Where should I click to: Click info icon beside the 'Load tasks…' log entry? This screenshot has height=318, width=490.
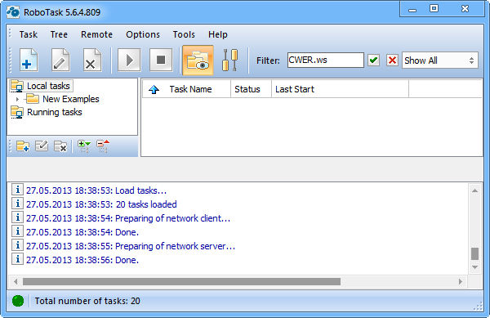click(17, 190)
